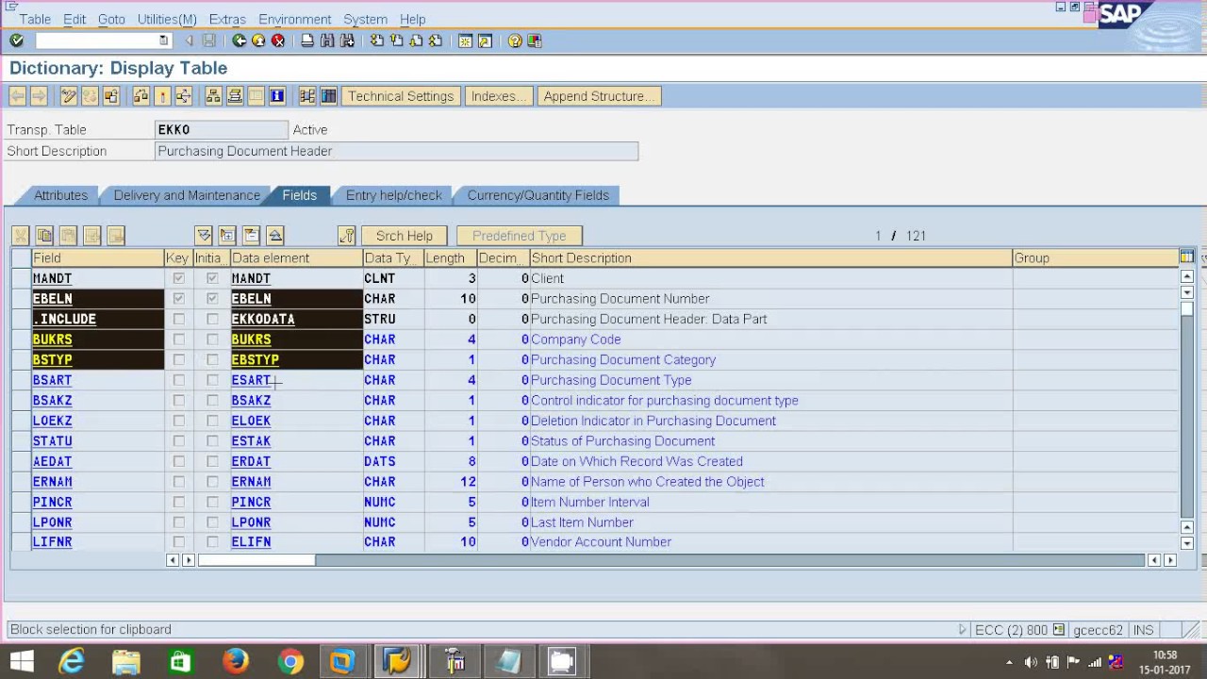Click the Copy icon above field table

[x=43, y=236]
